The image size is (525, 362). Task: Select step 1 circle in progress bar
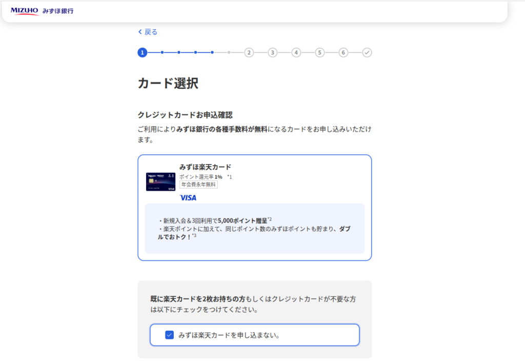tap(142, 52)
